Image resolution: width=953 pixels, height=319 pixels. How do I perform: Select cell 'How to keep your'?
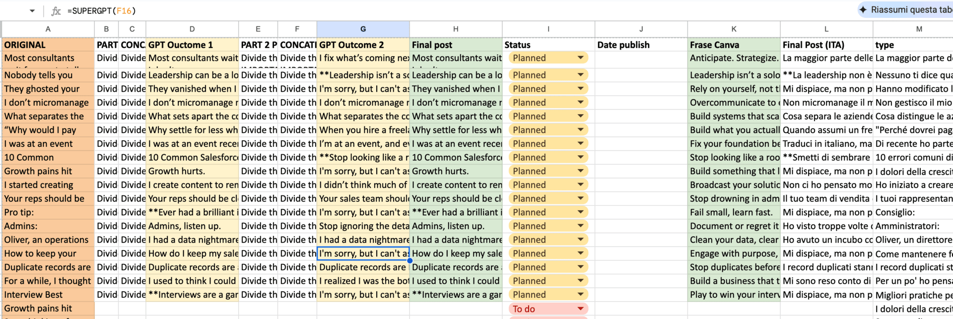coord(48,254)
